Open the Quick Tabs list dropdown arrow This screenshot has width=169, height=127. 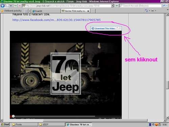(30, 11)
